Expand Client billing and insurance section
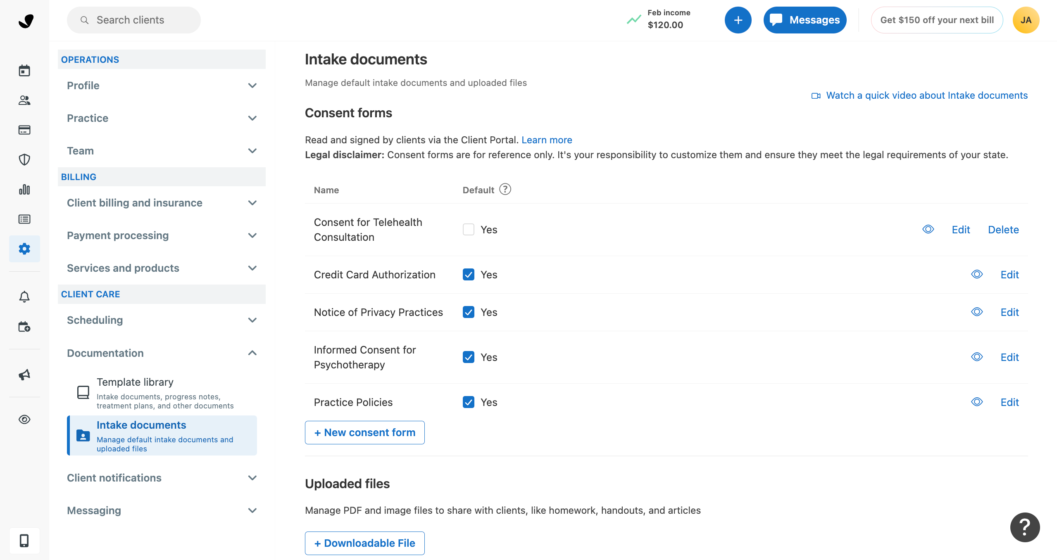The height and width of the screenshot is (560, 1057). click(x=162, y=203)
